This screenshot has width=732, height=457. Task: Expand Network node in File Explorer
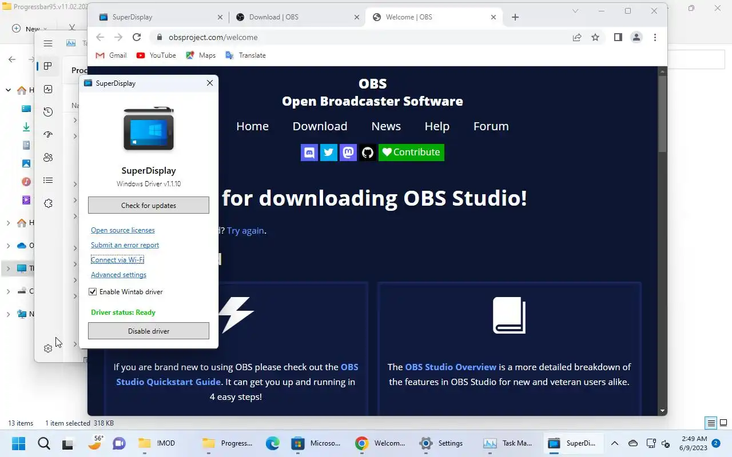pyautogui.click(x=9, y=314)
